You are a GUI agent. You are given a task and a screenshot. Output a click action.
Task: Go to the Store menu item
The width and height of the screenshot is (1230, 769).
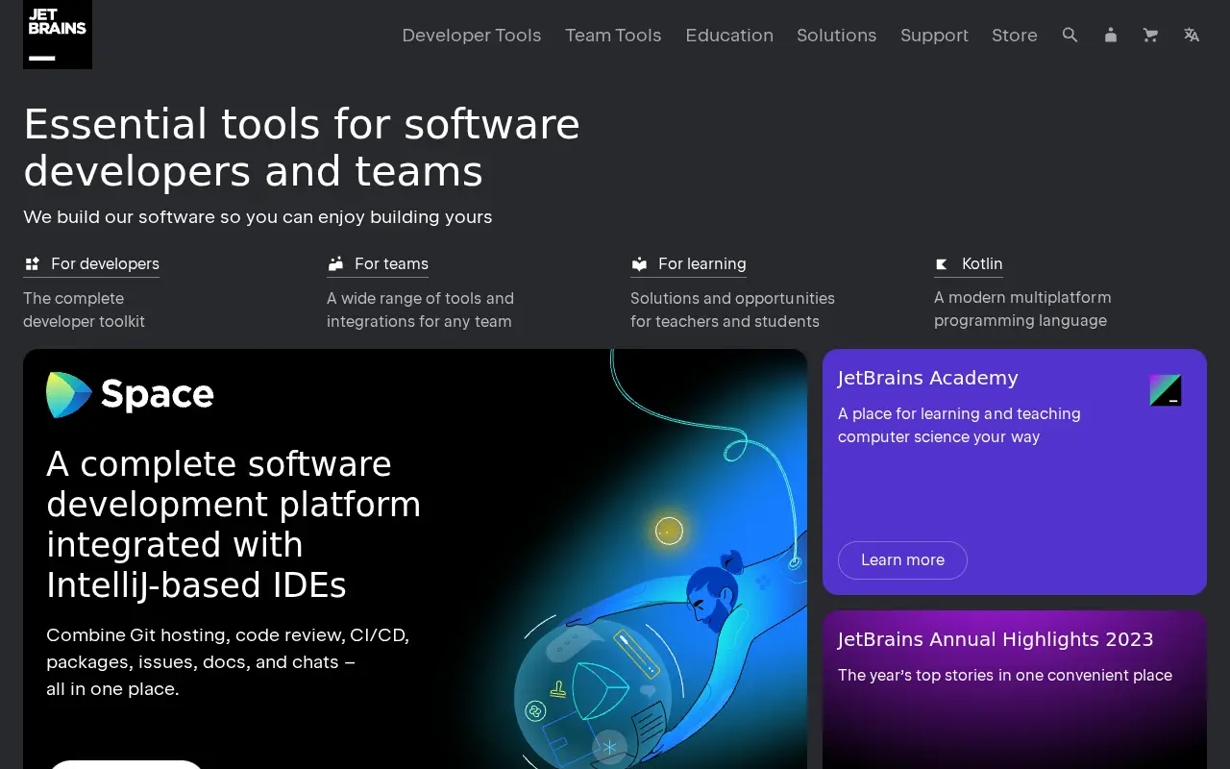[x=1015, y=35]
